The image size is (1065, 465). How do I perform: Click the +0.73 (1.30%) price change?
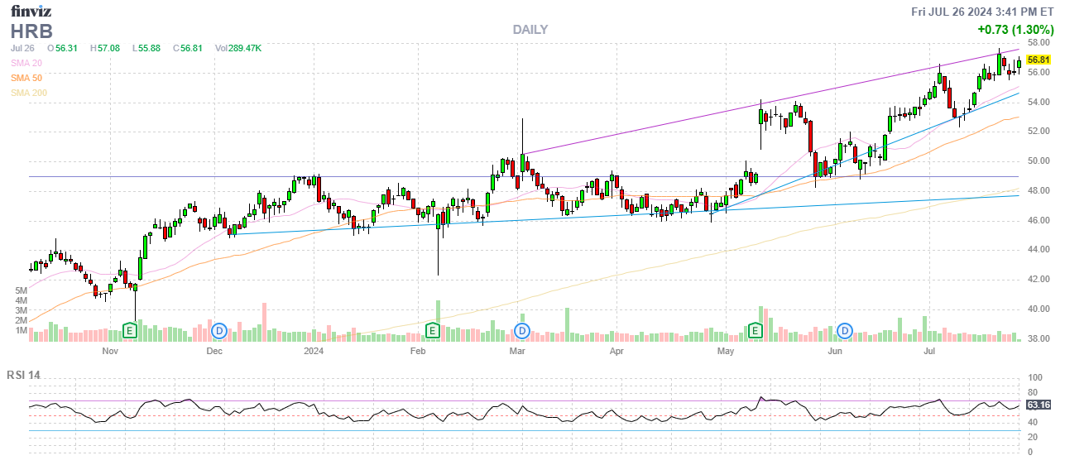pos(1014,29)
